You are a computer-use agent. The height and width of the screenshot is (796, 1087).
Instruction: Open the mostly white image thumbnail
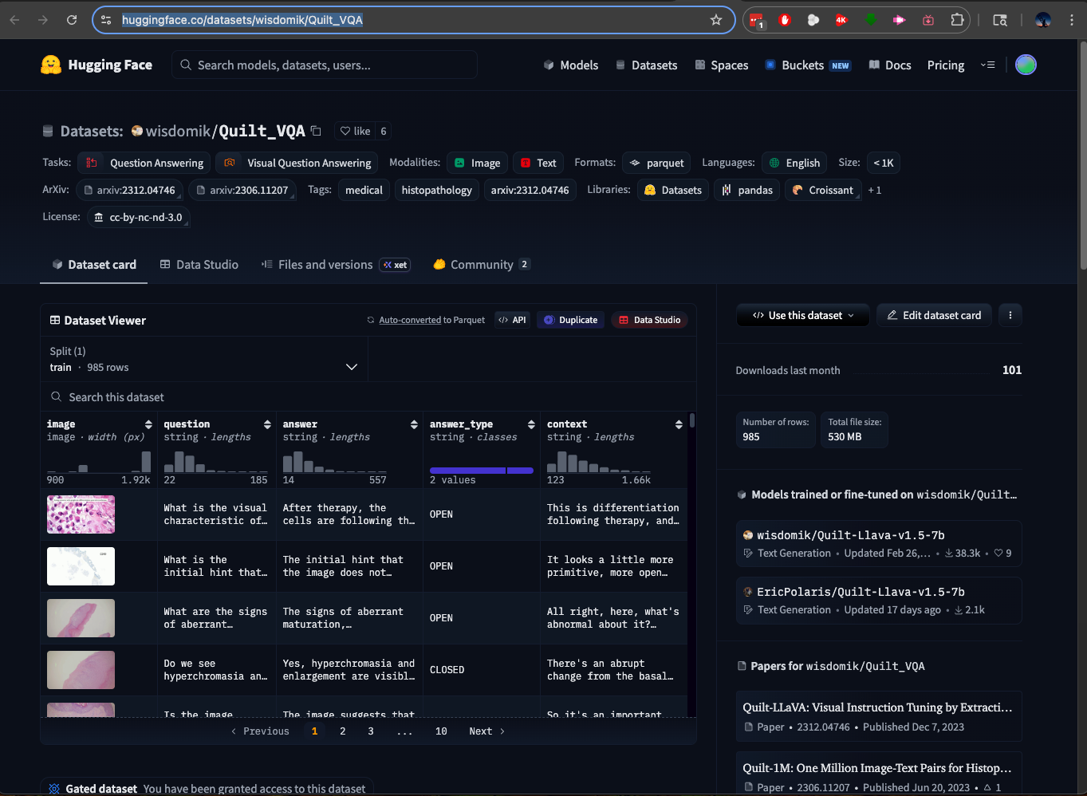point(81,566)
